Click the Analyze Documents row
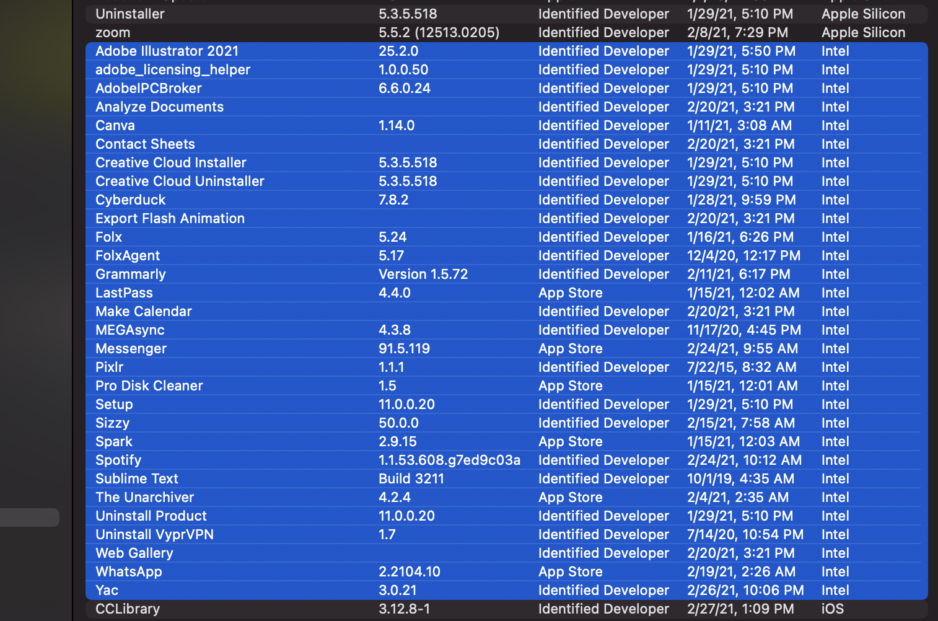 pos(507,107)
